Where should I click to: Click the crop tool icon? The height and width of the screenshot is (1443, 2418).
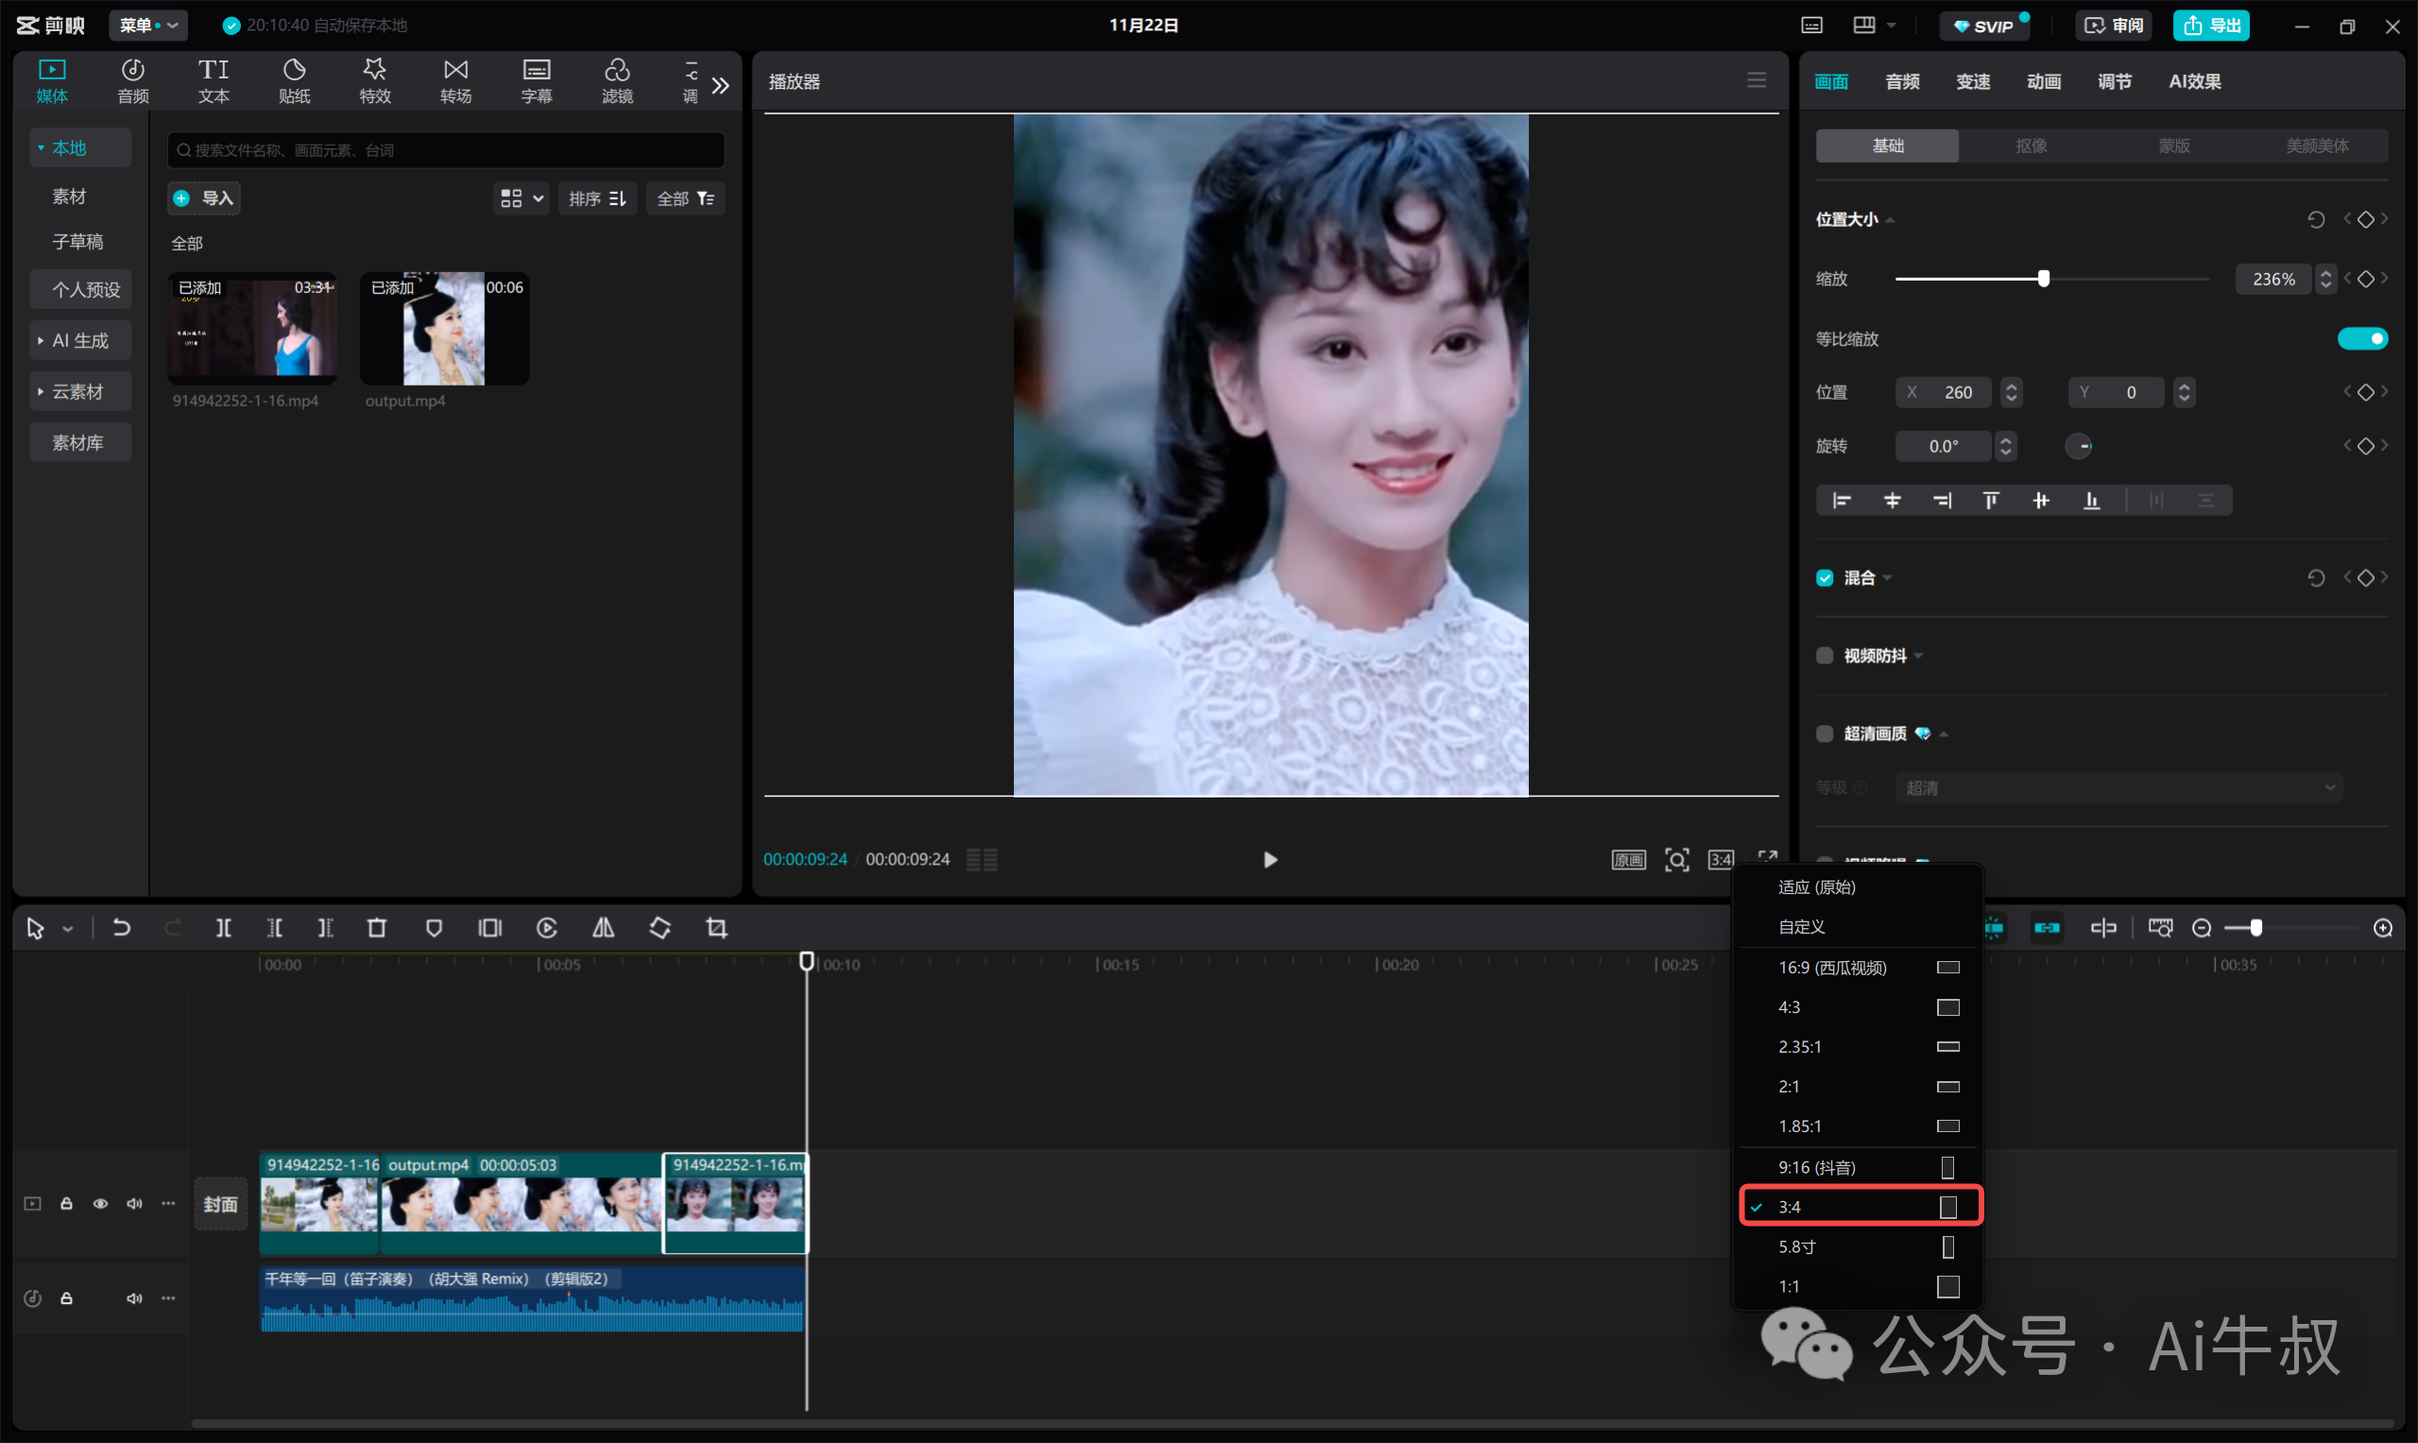point(716,928)
